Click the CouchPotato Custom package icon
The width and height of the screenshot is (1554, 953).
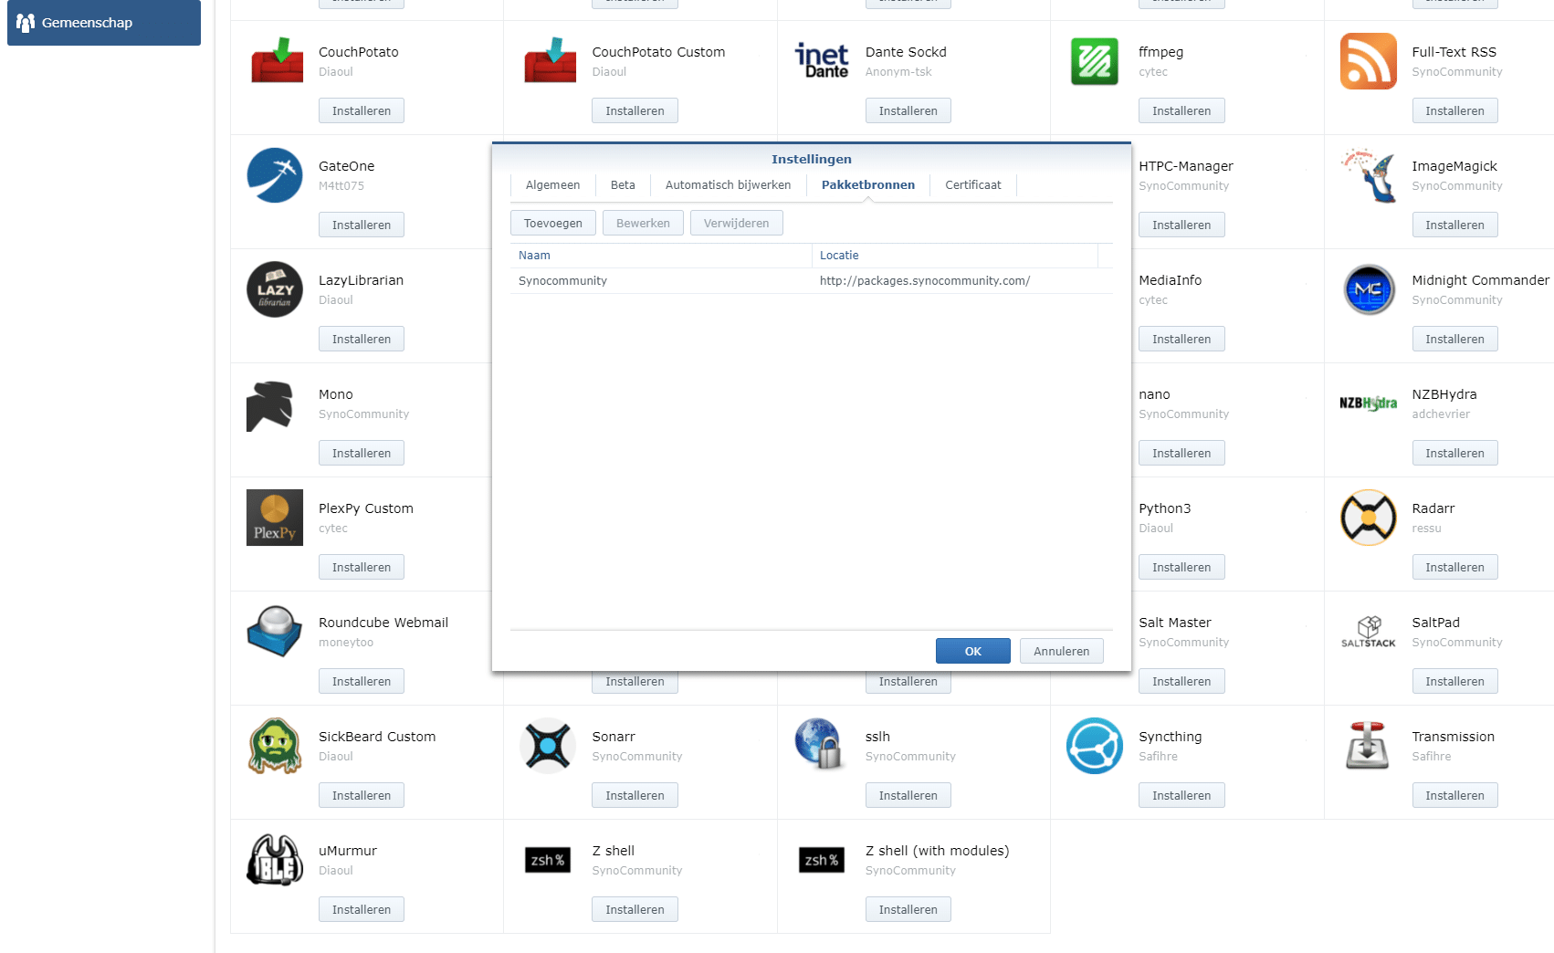coord(550,60)
